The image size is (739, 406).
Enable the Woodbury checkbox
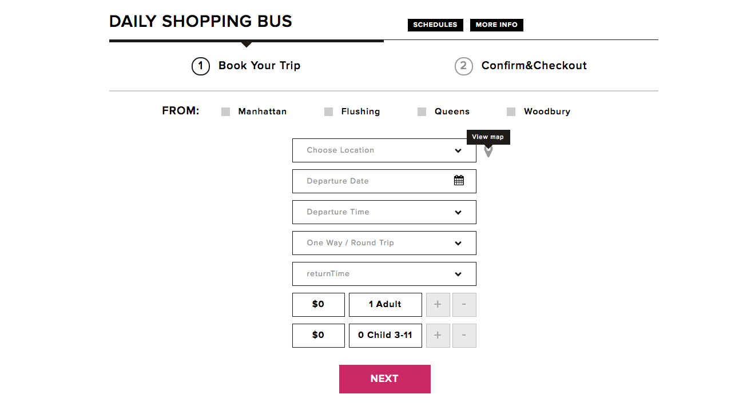pos(511,112)
